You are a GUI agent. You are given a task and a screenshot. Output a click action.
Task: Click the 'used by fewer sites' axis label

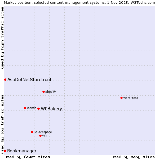(27, 157)
